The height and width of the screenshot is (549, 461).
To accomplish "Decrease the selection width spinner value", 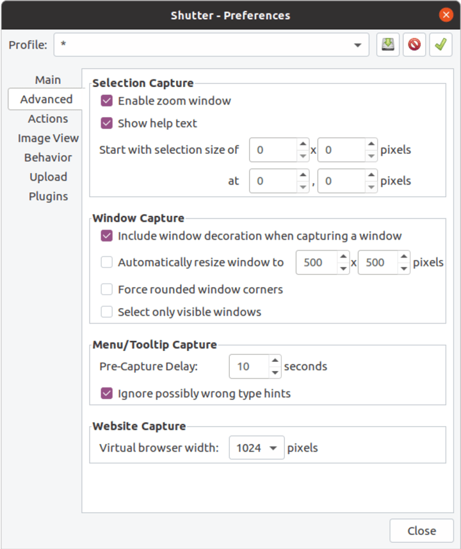I will [x=302, y=156].
